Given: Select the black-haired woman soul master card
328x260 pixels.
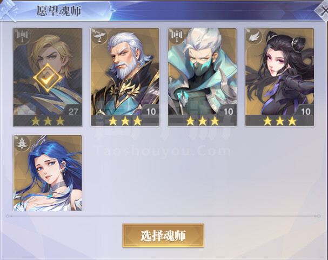Looking at the screenshot, I should coord(280,77).
